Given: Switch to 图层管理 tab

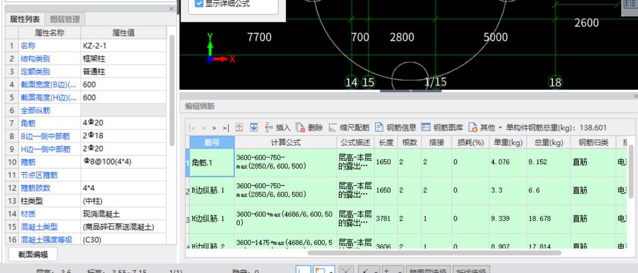Looking at the screenshot, I should [x=65, y=19].
